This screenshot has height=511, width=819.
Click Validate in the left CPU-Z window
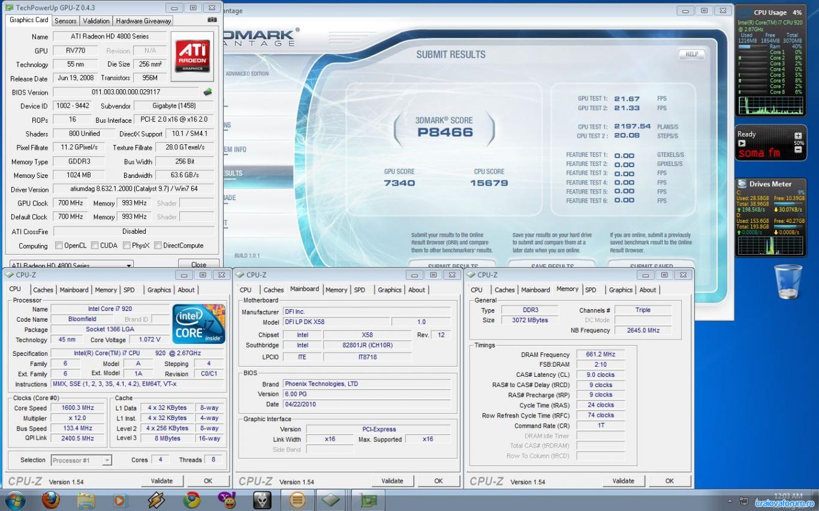[162, 480]
